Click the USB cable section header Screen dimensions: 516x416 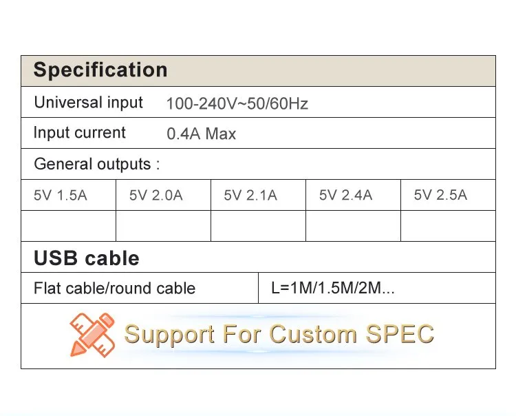(87, 258)
